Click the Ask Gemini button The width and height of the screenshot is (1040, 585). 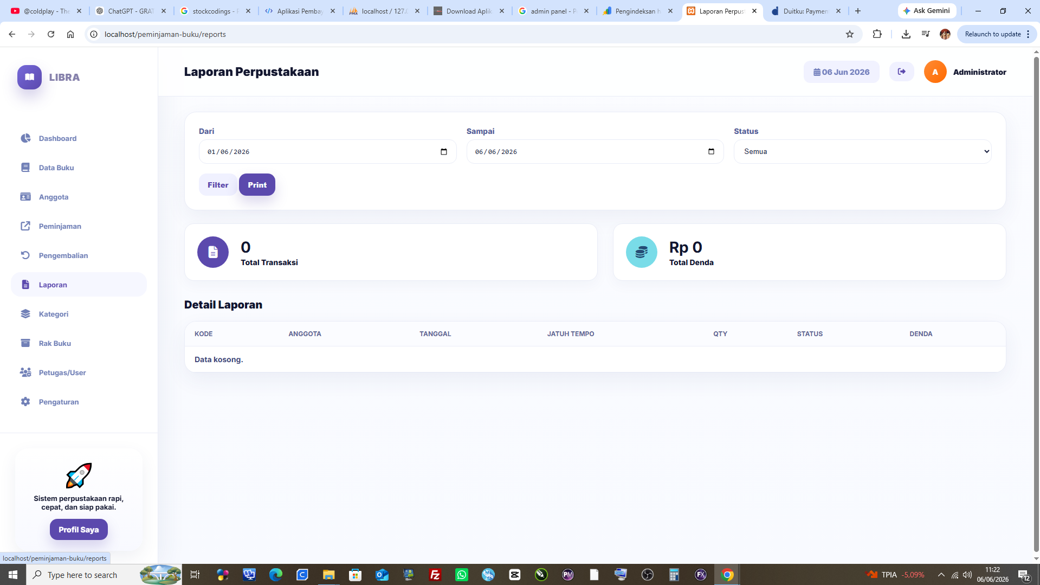pyautogui.click(x=927, y=11)
